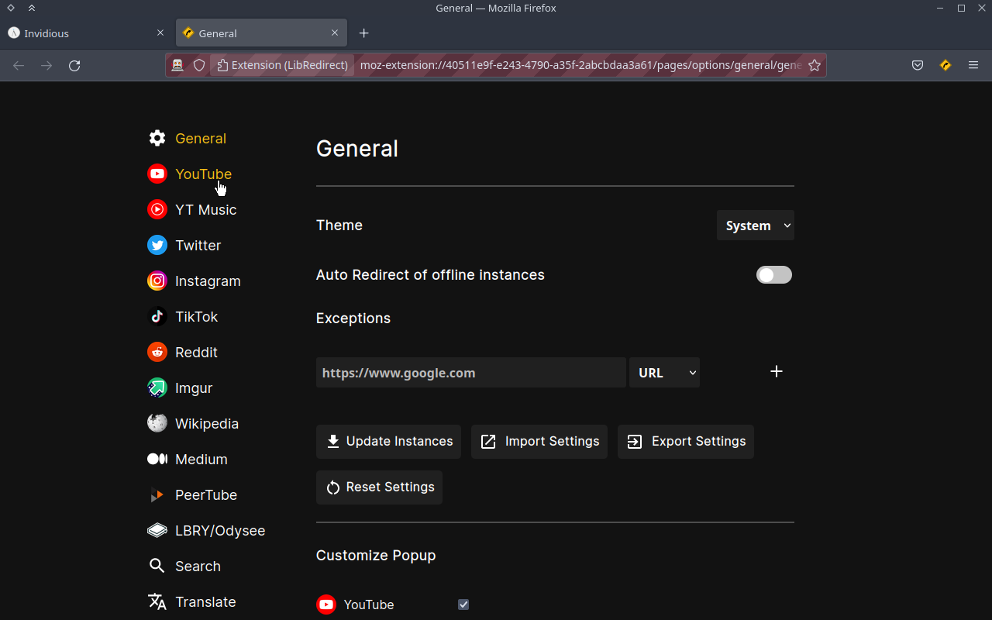Click the window pin diamond icon in titlebar

(11, 8)
